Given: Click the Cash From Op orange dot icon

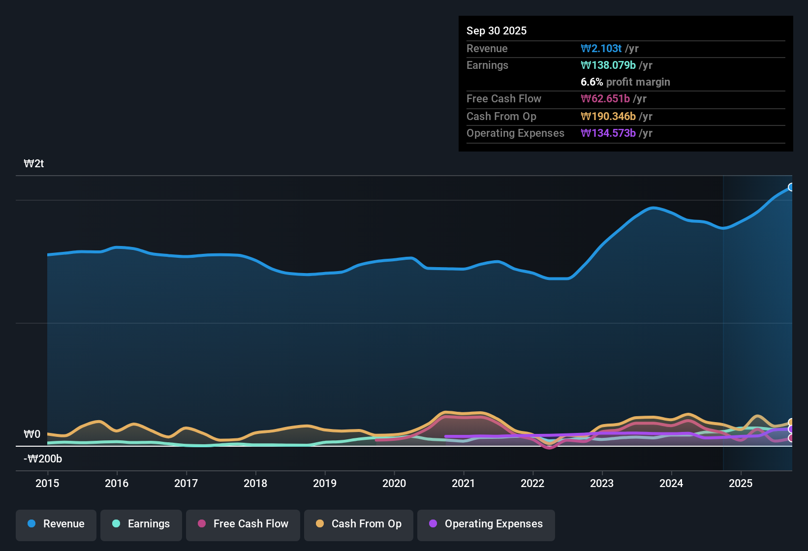Looking at the screenshot, I should click(320, 524).
